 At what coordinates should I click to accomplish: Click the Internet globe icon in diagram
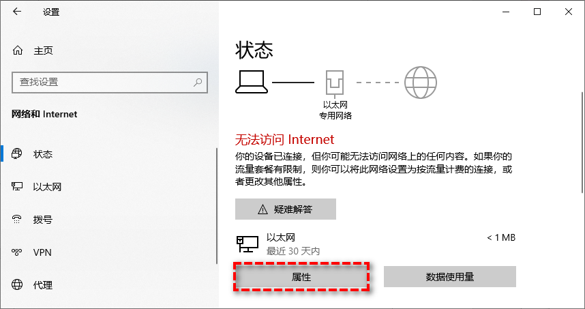tap(421, 83)
